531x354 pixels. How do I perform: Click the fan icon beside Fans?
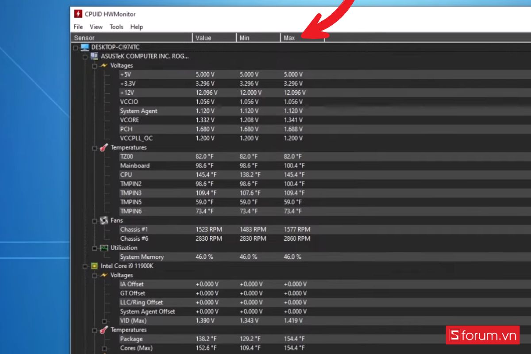(104, 220)
